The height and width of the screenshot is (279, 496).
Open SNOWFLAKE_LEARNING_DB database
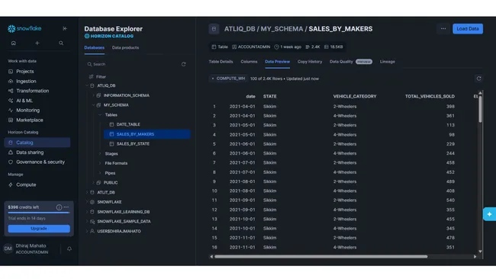(124, 212)
